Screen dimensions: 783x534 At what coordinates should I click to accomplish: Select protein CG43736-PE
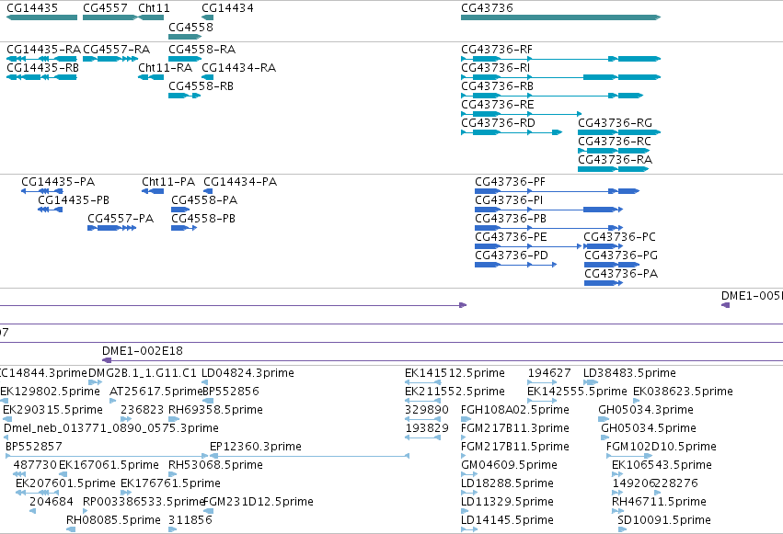pyautogui.click(x=528, y=246)
